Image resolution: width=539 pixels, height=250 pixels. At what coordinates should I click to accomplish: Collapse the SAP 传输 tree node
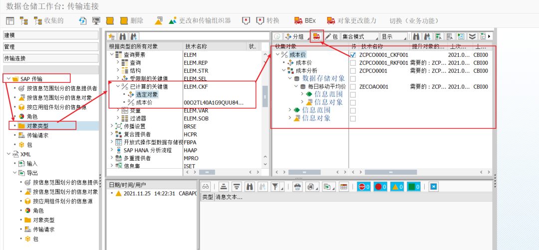(8, 79)
